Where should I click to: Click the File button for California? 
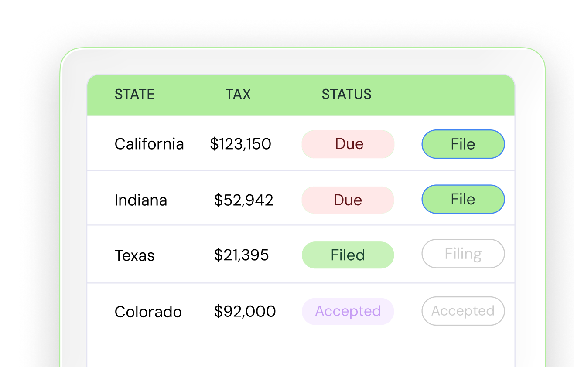tap(463, 144)
